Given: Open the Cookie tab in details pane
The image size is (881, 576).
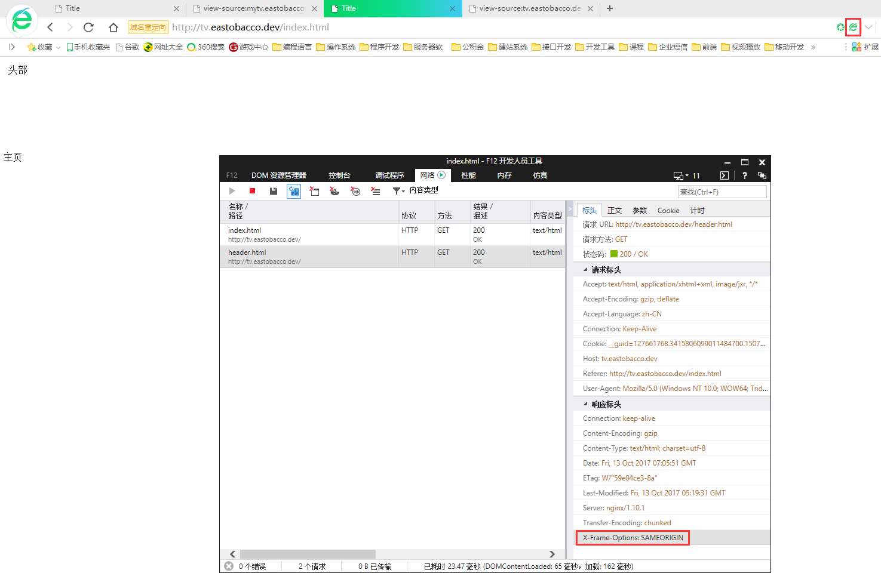Looking at the screenshot, I should (x=668, y=211).
